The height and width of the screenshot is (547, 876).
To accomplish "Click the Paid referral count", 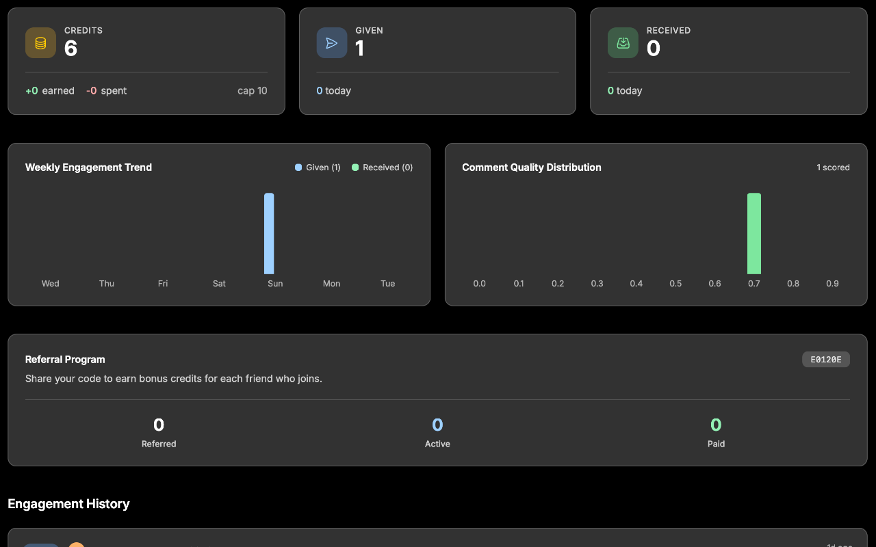I will 716,425.
